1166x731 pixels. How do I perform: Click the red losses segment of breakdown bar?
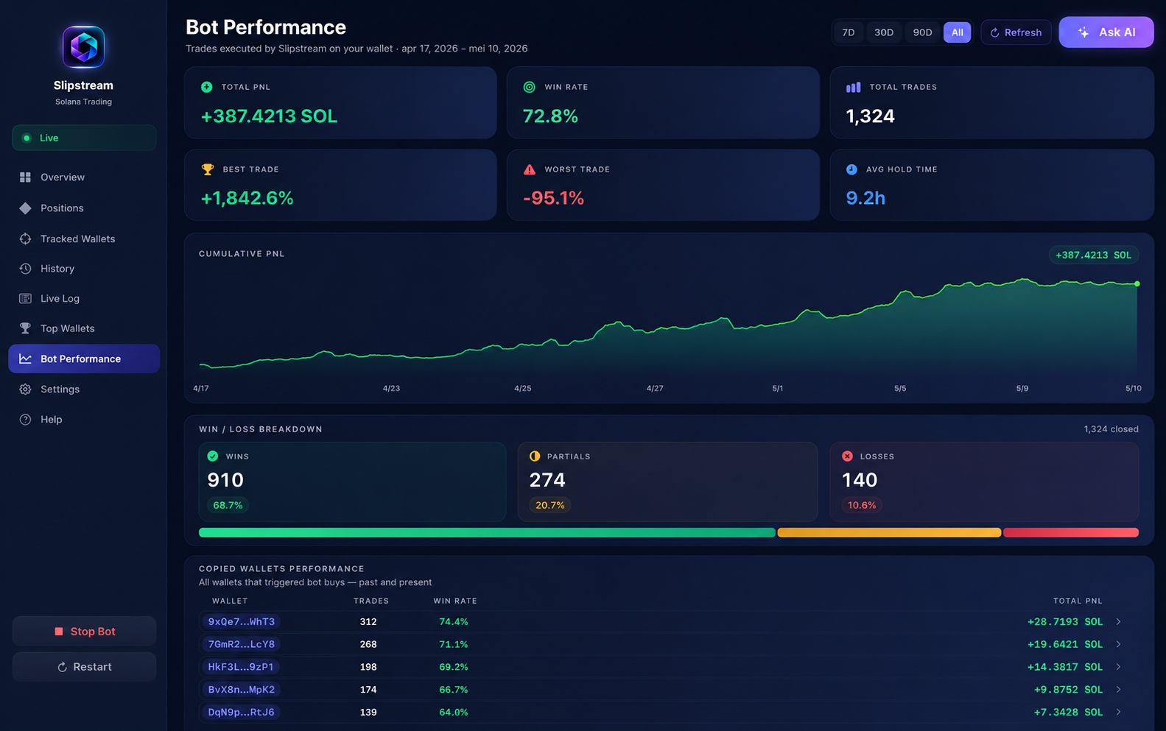tap(1071, 532)
